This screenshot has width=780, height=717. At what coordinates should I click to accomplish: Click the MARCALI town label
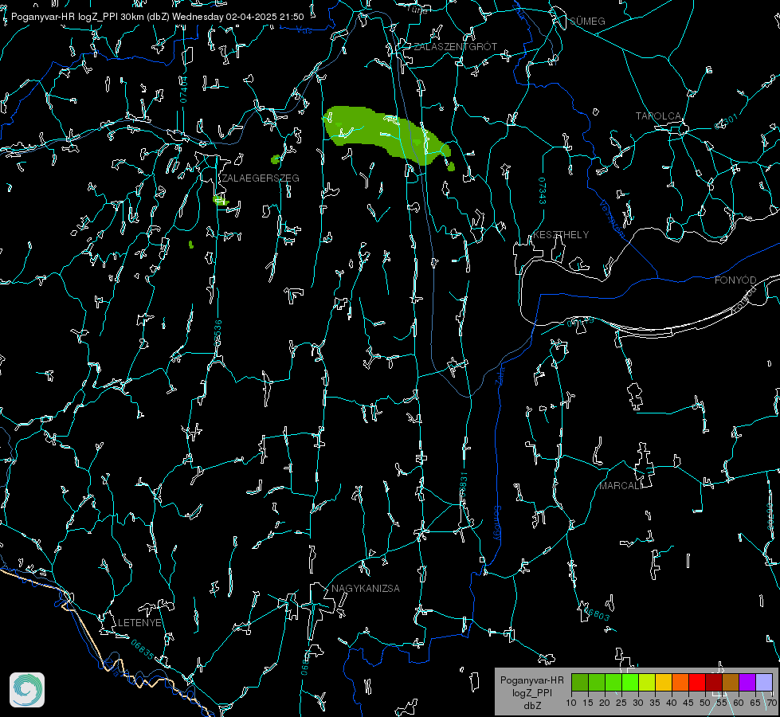(619, 486)
